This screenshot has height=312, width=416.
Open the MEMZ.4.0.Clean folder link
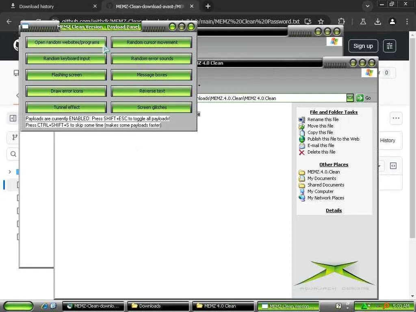click(323, 172)
